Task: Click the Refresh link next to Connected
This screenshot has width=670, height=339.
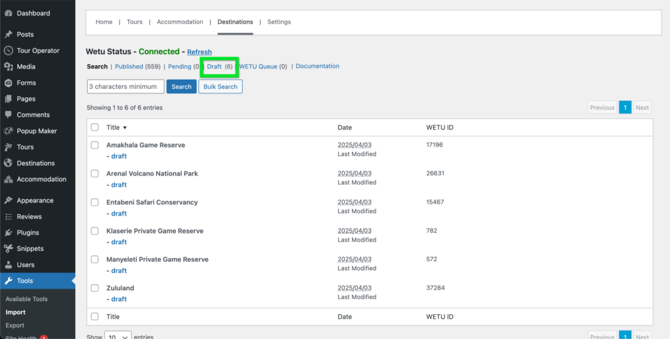Action: click(200, 52)
